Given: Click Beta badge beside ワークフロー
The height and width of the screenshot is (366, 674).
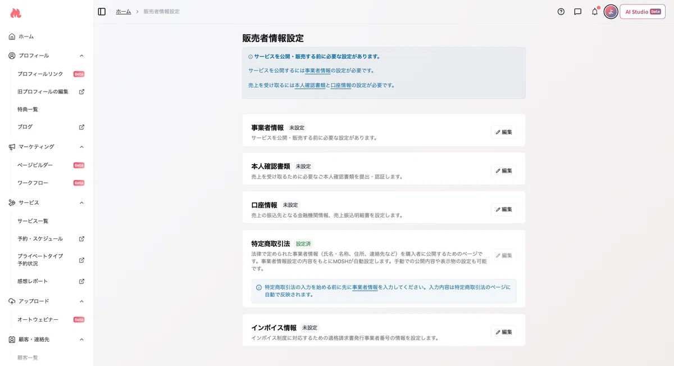Looking at the screenshot, I should click(x=79, y=183).
